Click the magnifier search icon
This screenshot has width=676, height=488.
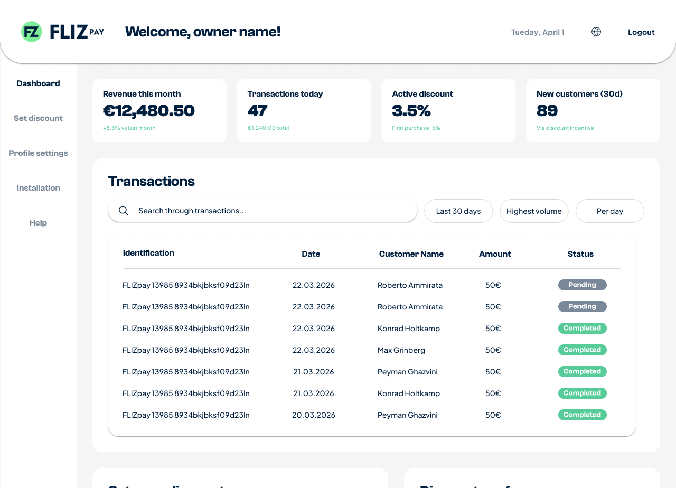pyautogui.click(x=124, y=211)
